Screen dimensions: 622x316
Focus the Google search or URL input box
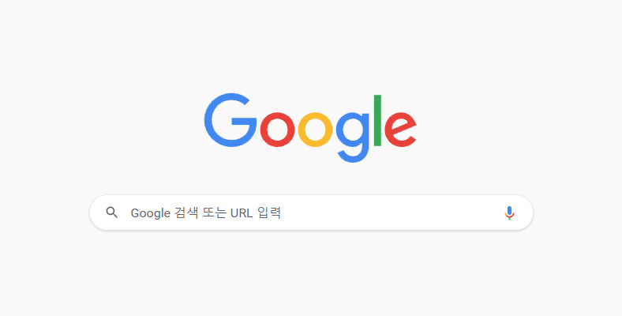(312, 213)
